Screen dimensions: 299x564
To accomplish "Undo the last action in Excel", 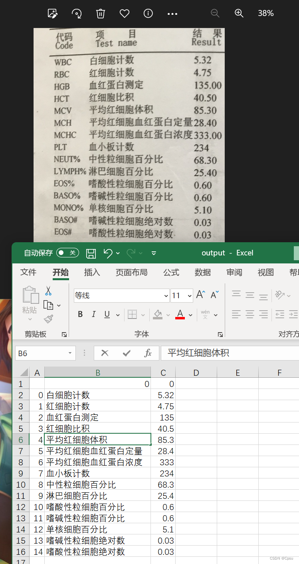I will (x=108, y=253).
